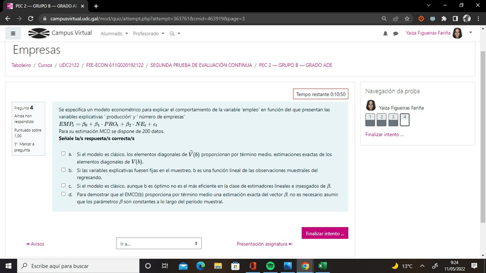Expand the Profesorado dropdown menu
The width and height of the screenshot is (486, 273).
(x=148, y=33)
